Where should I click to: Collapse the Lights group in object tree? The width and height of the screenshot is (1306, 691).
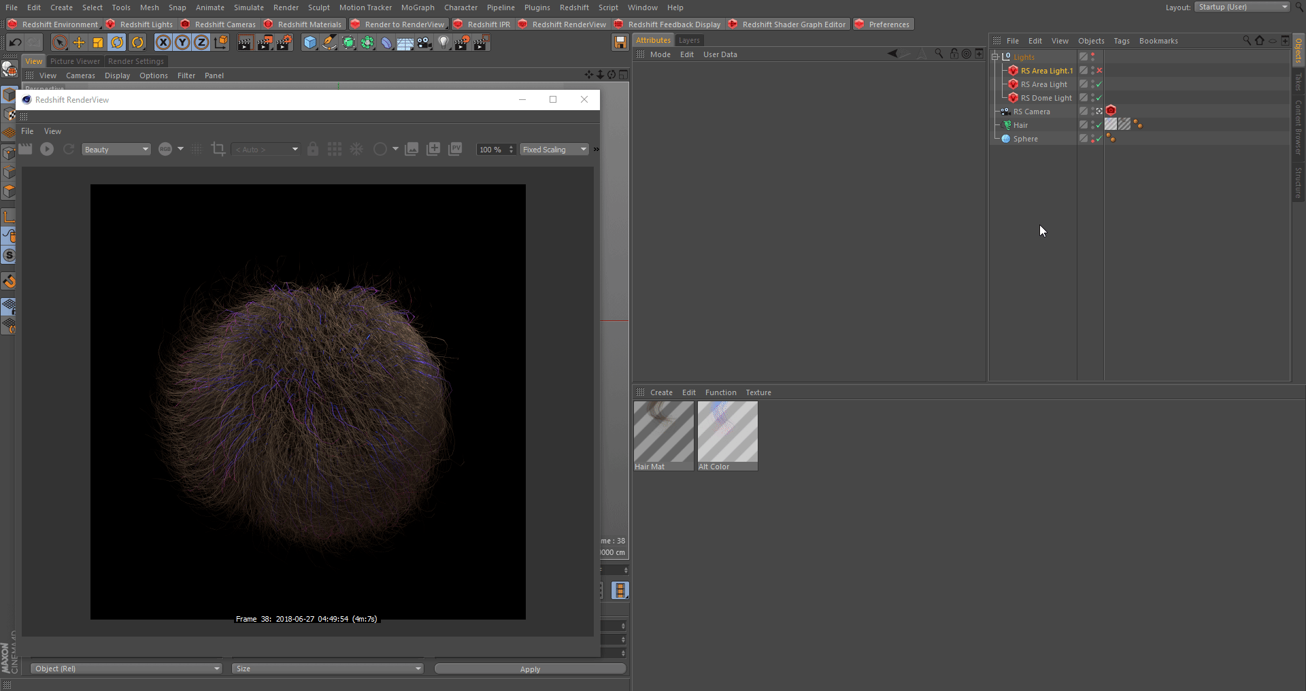click(995, 57)
